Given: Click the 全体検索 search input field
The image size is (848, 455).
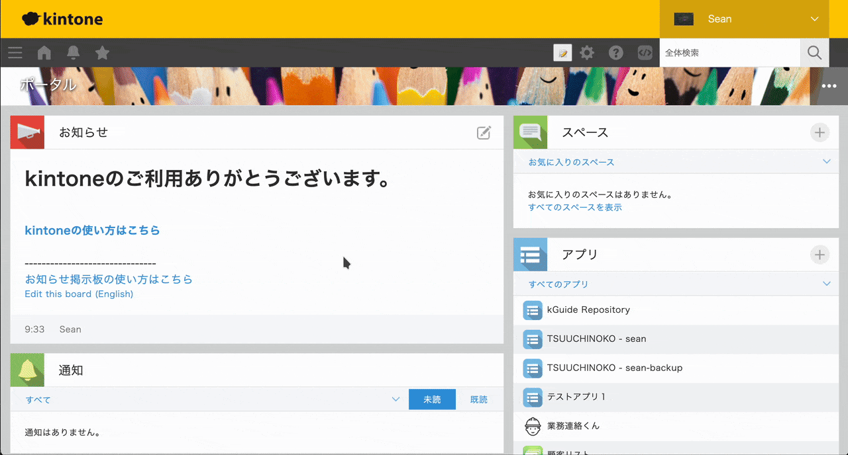Looking at the screenshot, I should click(x=729, y=52).
